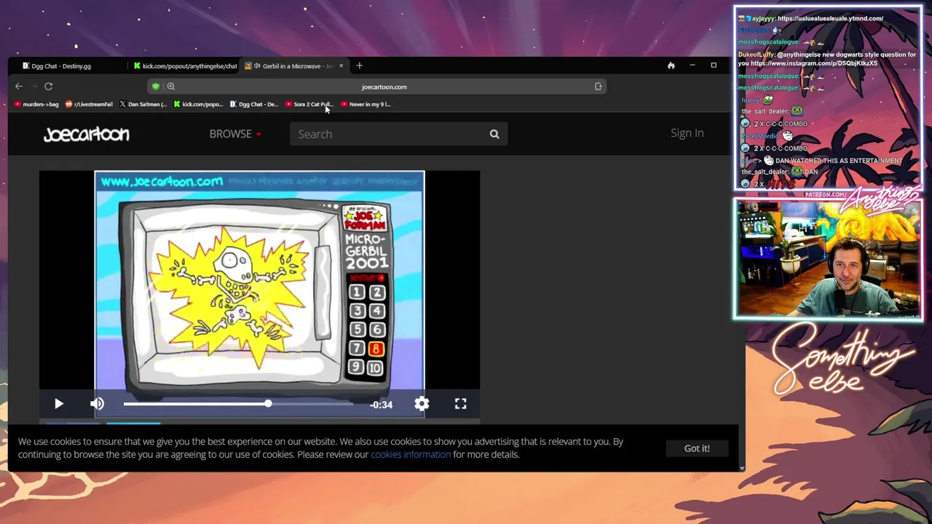This screenshot has height=524, width=932.
Task: Open the murders->bag bookmark
Action: (36, 104)
